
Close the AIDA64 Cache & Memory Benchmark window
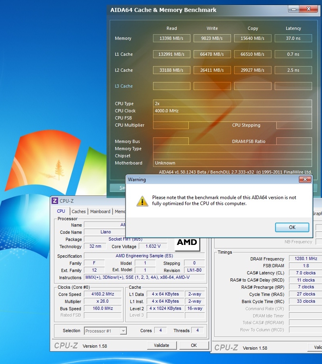[308, 9]
